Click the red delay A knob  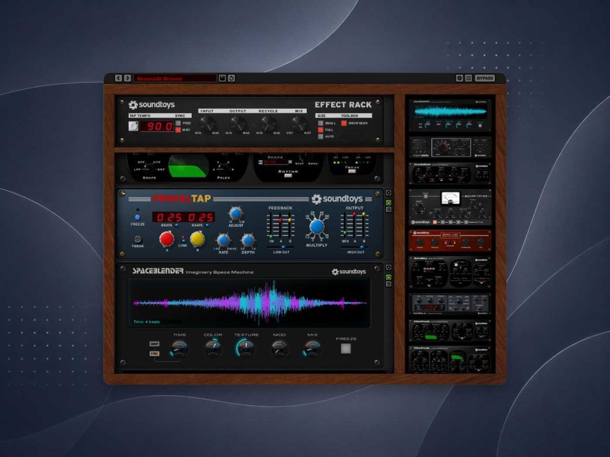[x=167, y=239]
